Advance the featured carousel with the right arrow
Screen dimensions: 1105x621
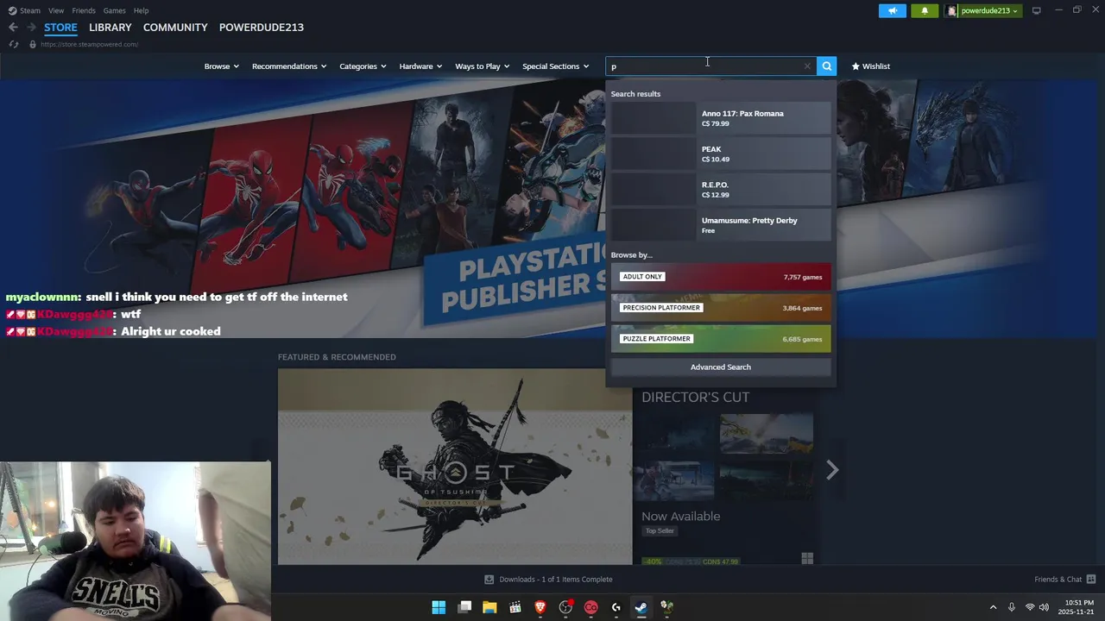coord(832,470)
